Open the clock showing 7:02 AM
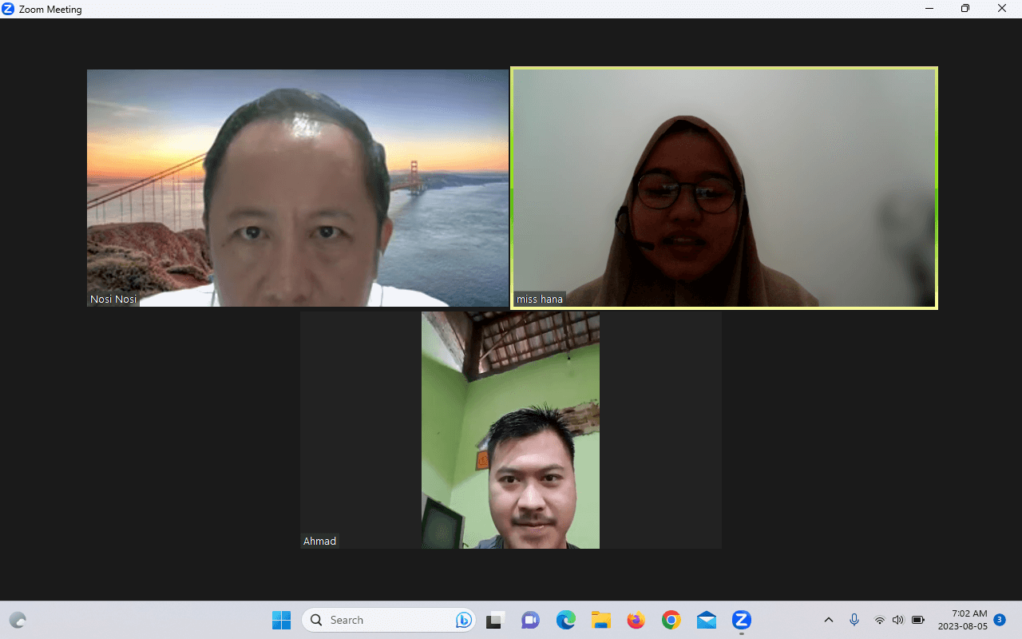 [x=963, y=620]
